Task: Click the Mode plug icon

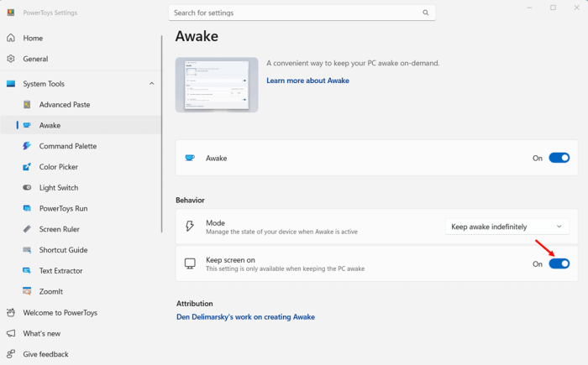Action: 190,226
